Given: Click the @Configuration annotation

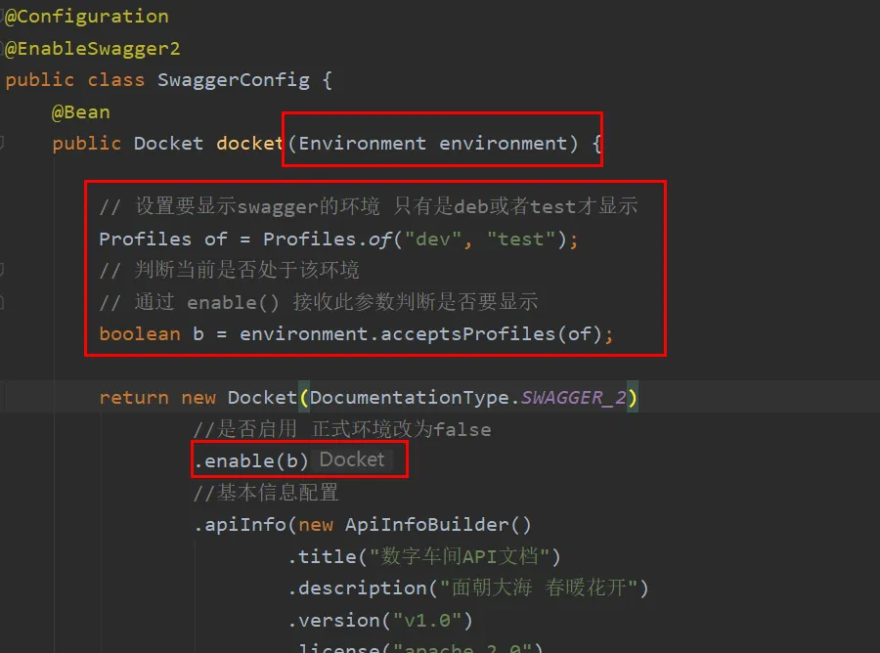Looking at the screenshot, I should pos(87,17).
